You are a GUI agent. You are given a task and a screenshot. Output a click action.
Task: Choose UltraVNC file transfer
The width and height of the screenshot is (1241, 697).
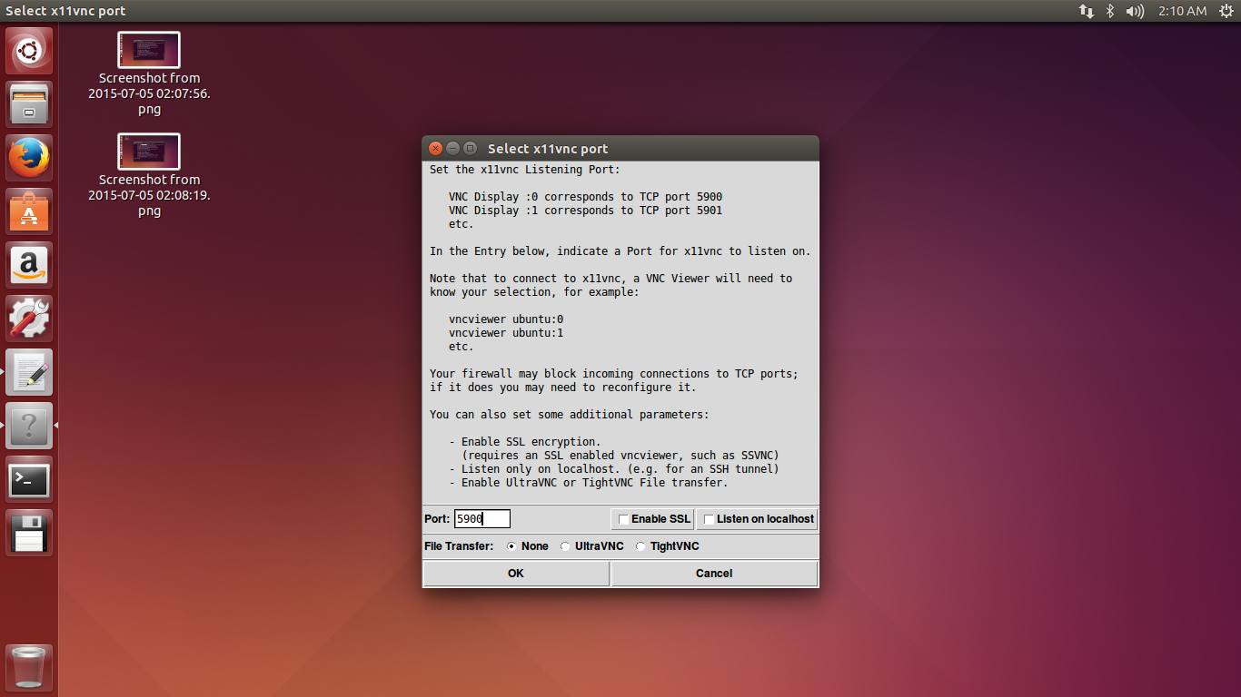tap(565, 546)
